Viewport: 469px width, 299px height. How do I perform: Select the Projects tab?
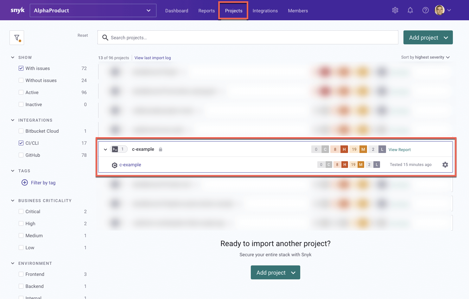click(234, 11)
